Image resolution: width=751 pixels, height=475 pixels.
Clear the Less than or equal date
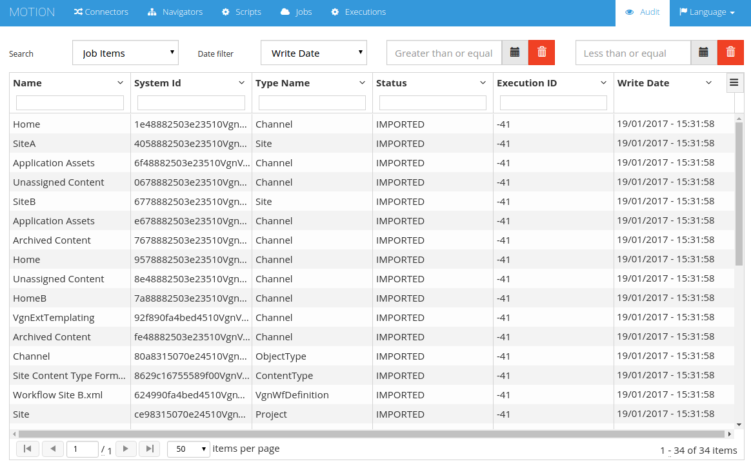(730, 53)
